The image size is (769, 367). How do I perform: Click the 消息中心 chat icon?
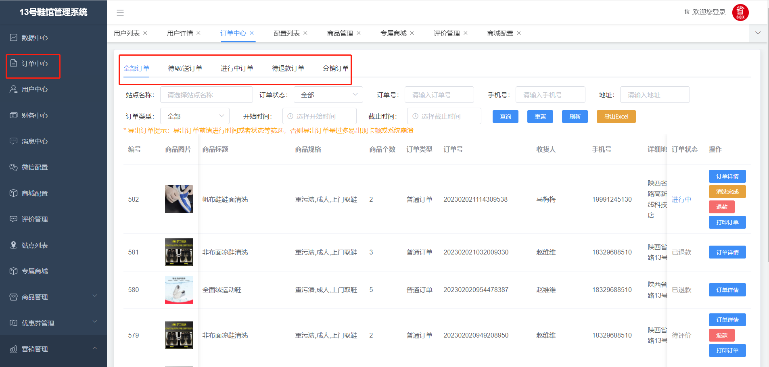click(x=14, y=141)
